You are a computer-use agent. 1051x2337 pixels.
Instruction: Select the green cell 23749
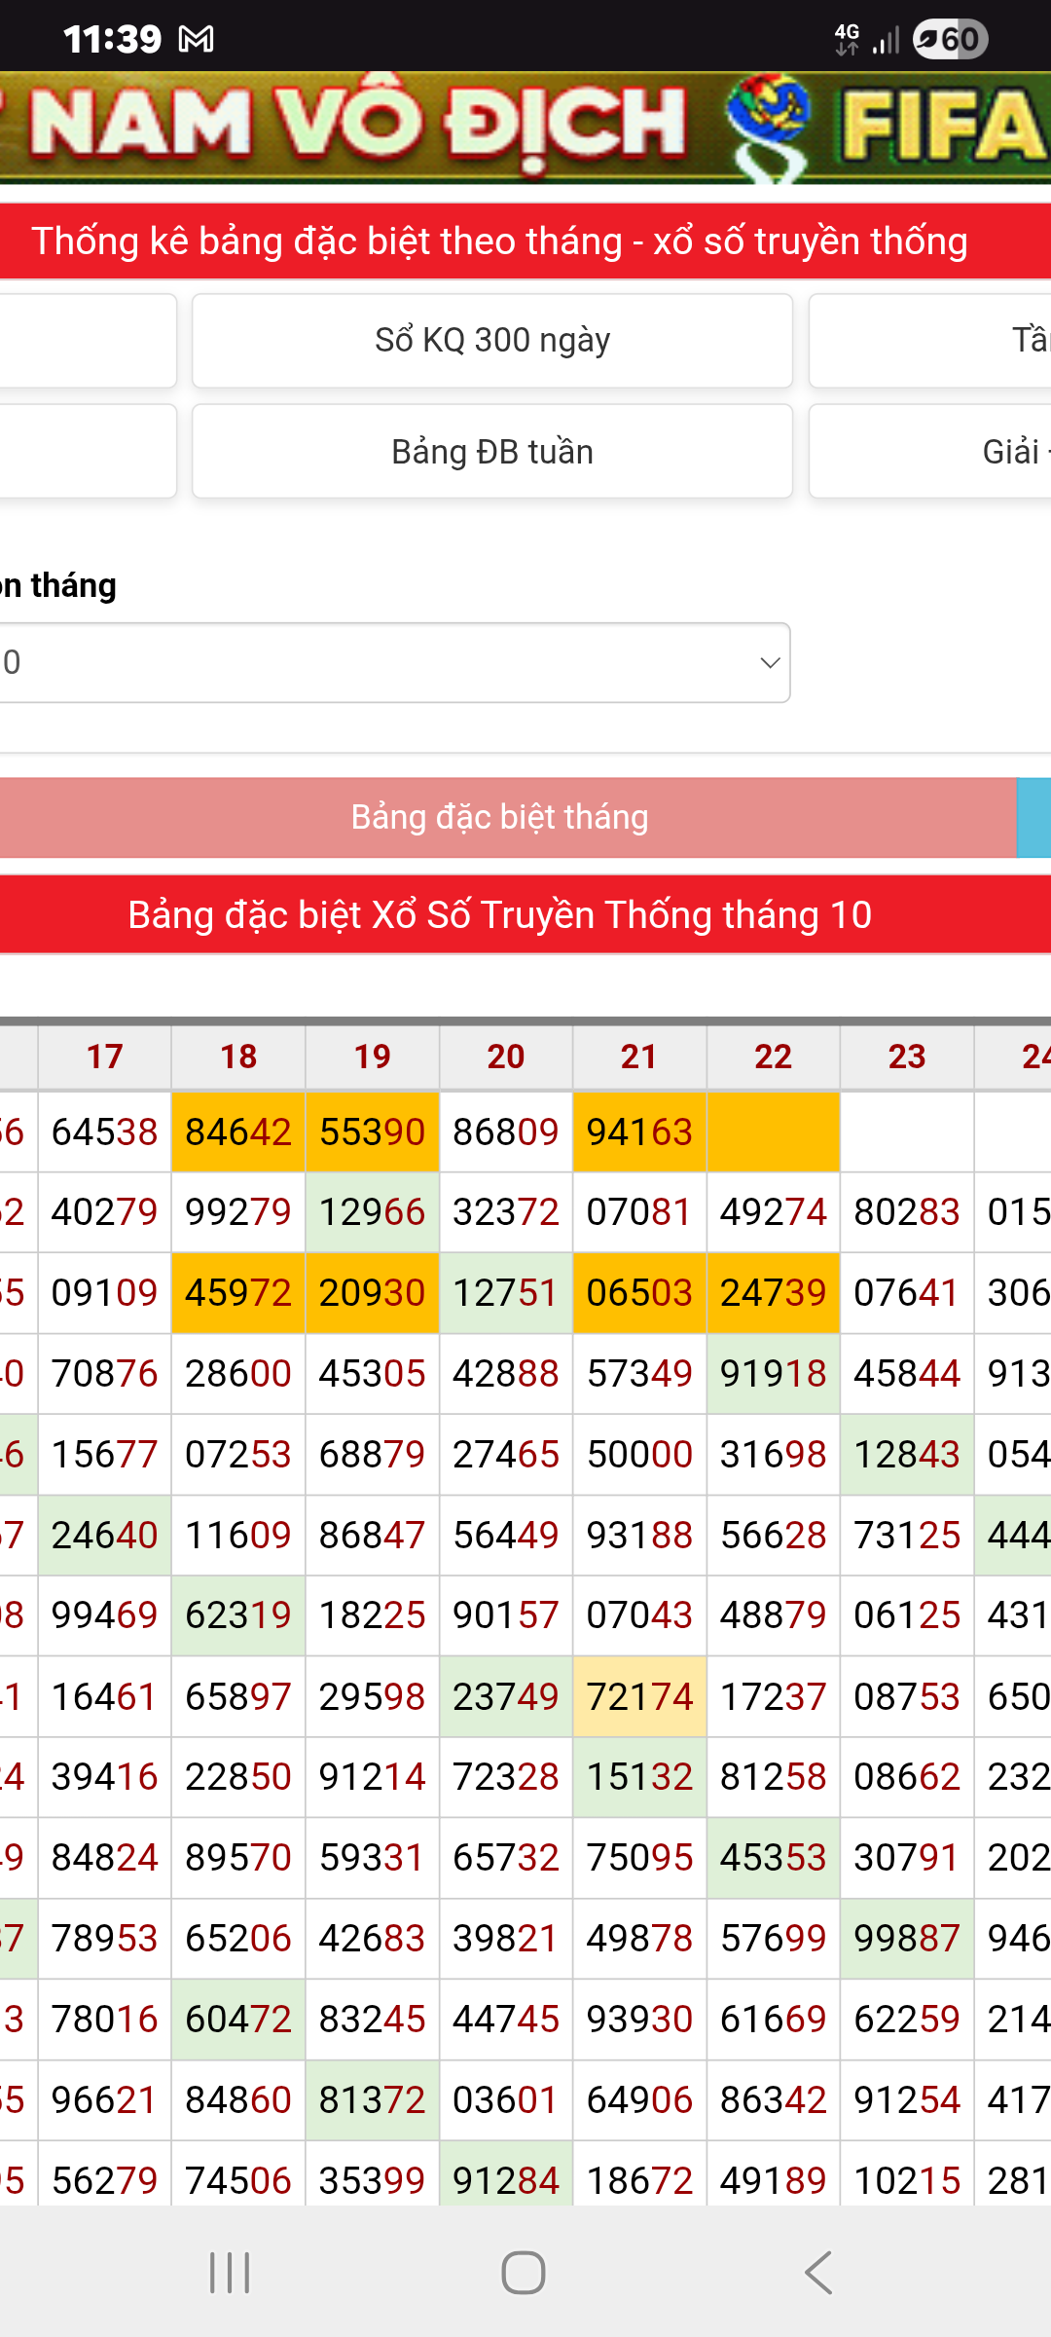[x=506, y=1697]
